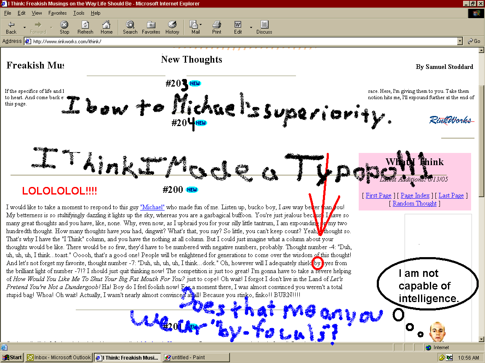Screen dimensions: 485x363
Task: Open the Address bar dropdown list
Action: [x=460, y=41]
